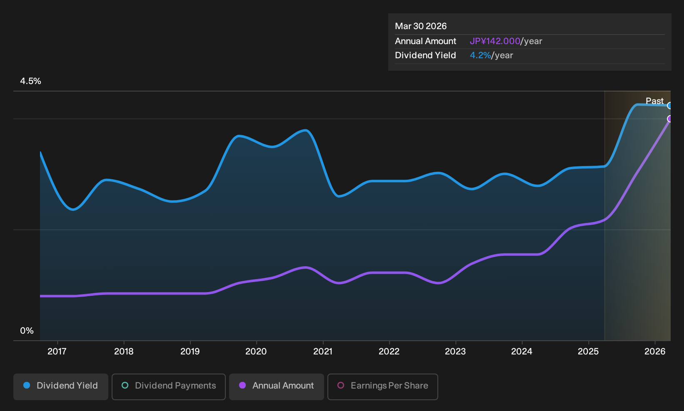
Task: Click the 0% y-axis label
Action: pyautogui.click(x=27, y=331)
